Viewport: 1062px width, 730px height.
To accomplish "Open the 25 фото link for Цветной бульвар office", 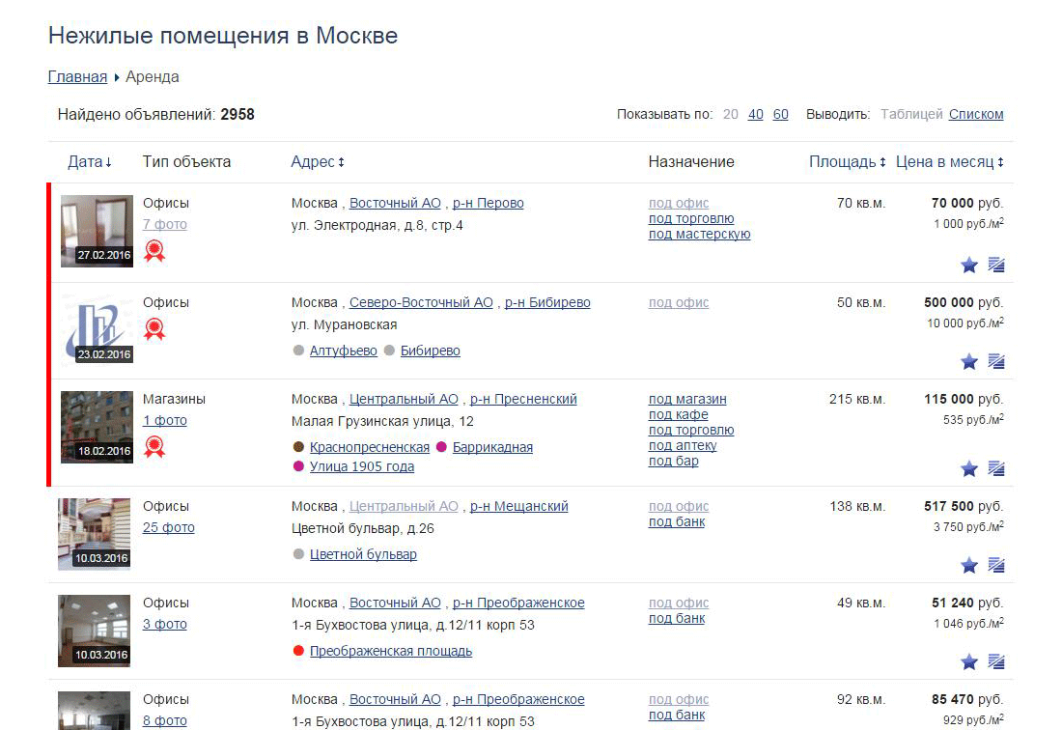I will click(169, 527).
